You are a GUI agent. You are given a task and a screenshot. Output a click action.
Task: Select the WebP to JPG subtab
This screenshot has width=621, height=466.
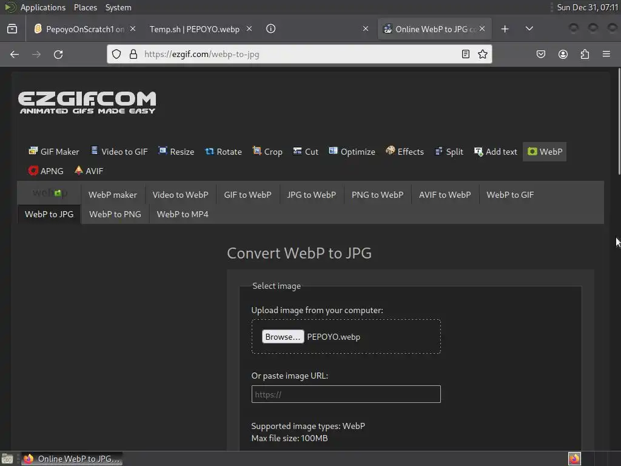coord(49,214)
